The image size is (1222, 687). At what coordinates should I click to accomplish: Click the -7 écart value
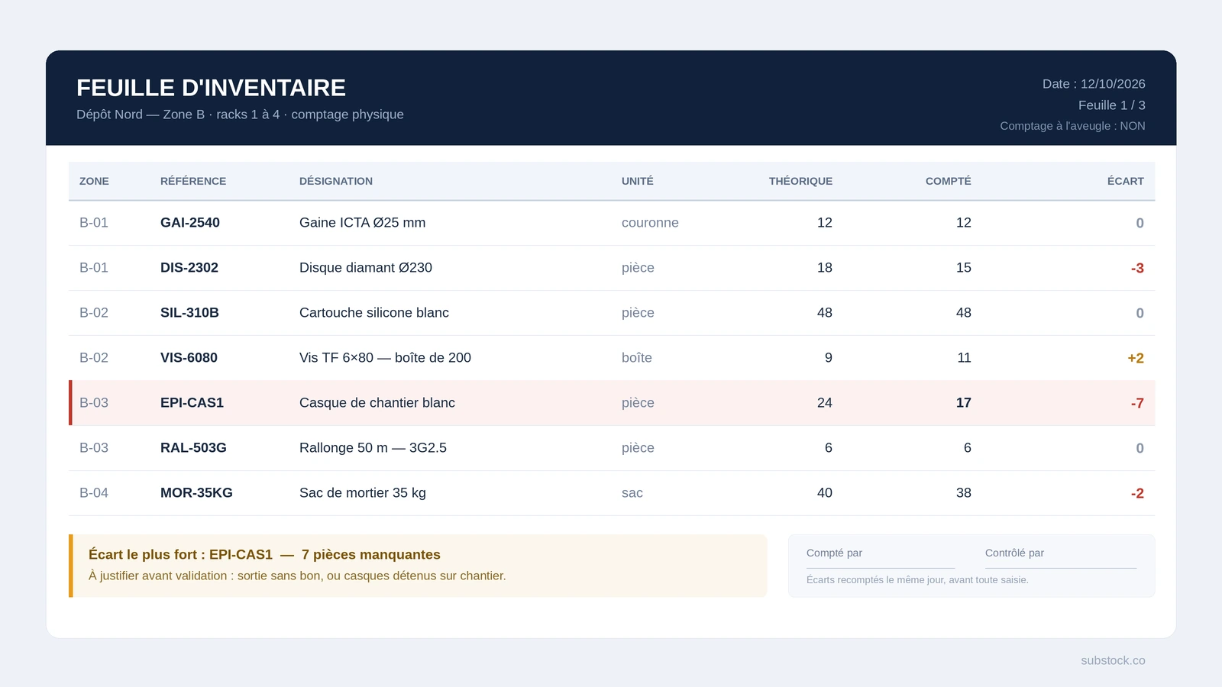coord(1137,403)
